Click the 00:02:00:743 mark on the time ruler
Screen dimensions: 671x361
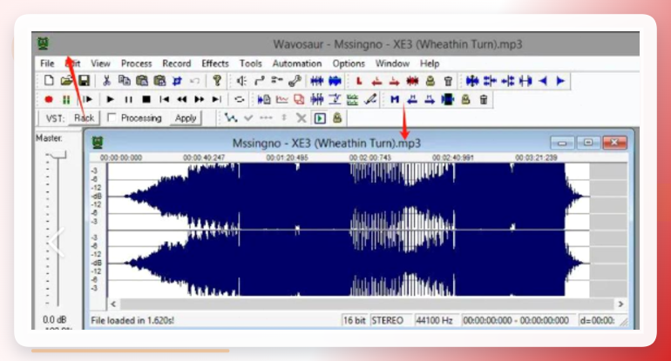pyautogui.click(x=370, y=157)
